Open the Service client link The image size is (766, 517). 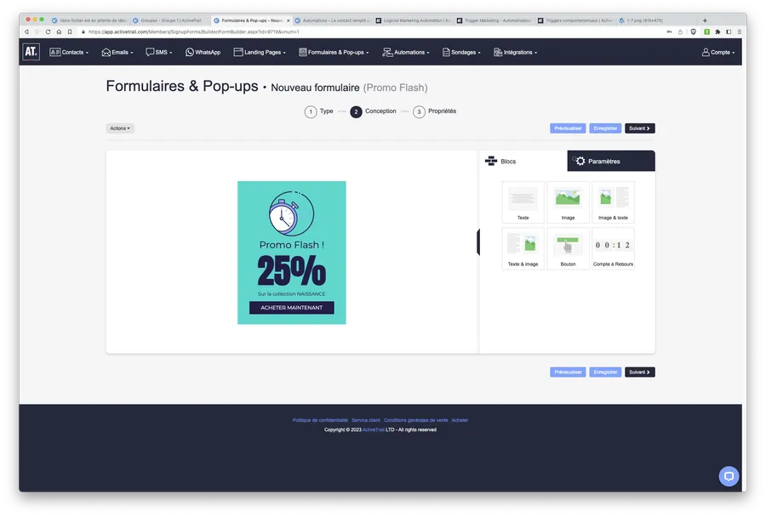click(x=365, y=420)
